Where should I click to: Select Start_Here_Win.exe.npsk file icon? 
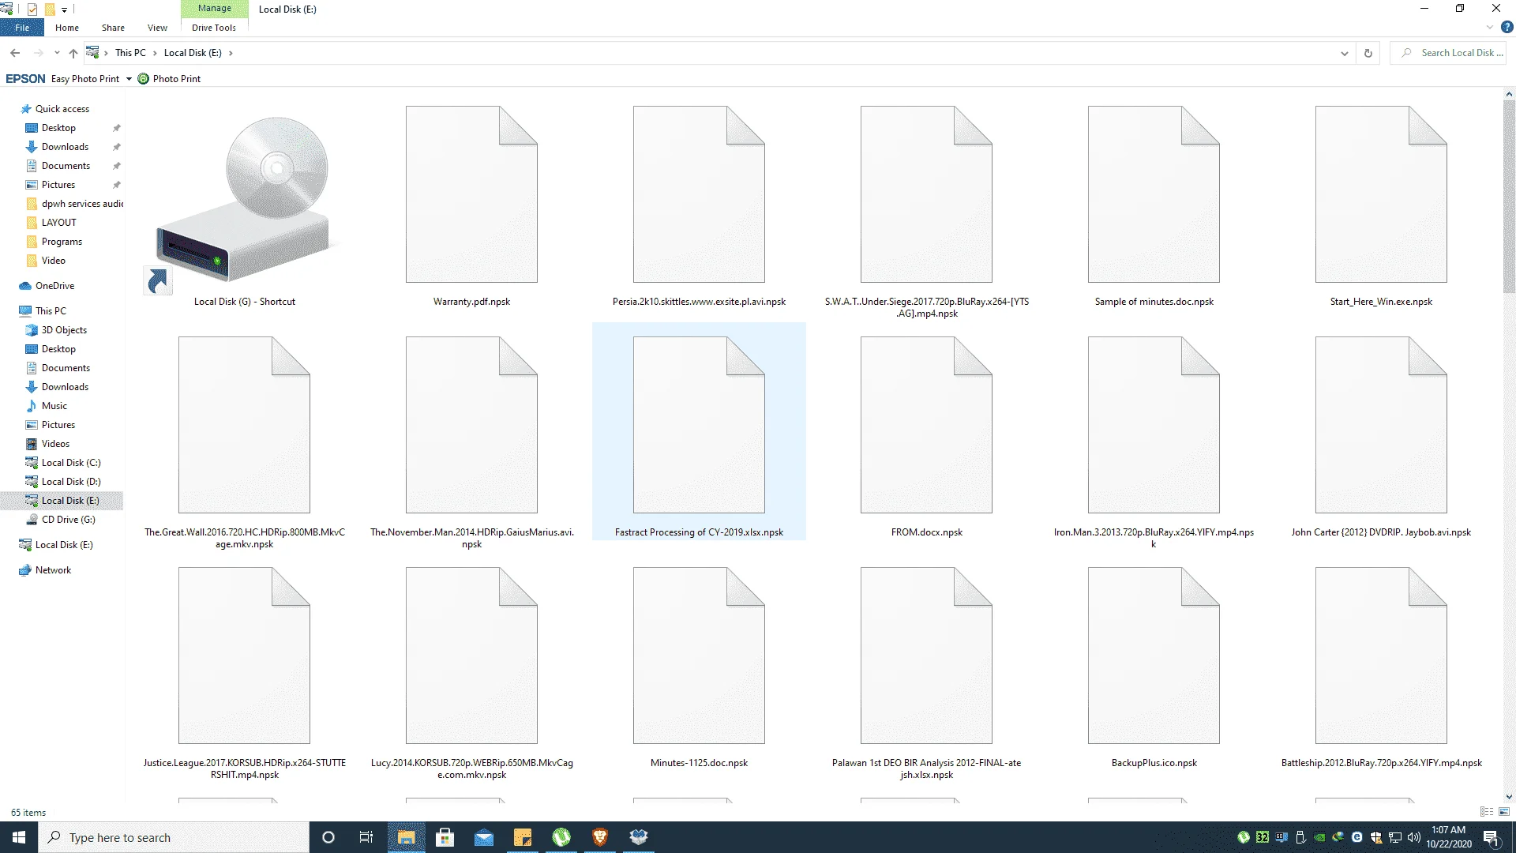click(1381, 194)
